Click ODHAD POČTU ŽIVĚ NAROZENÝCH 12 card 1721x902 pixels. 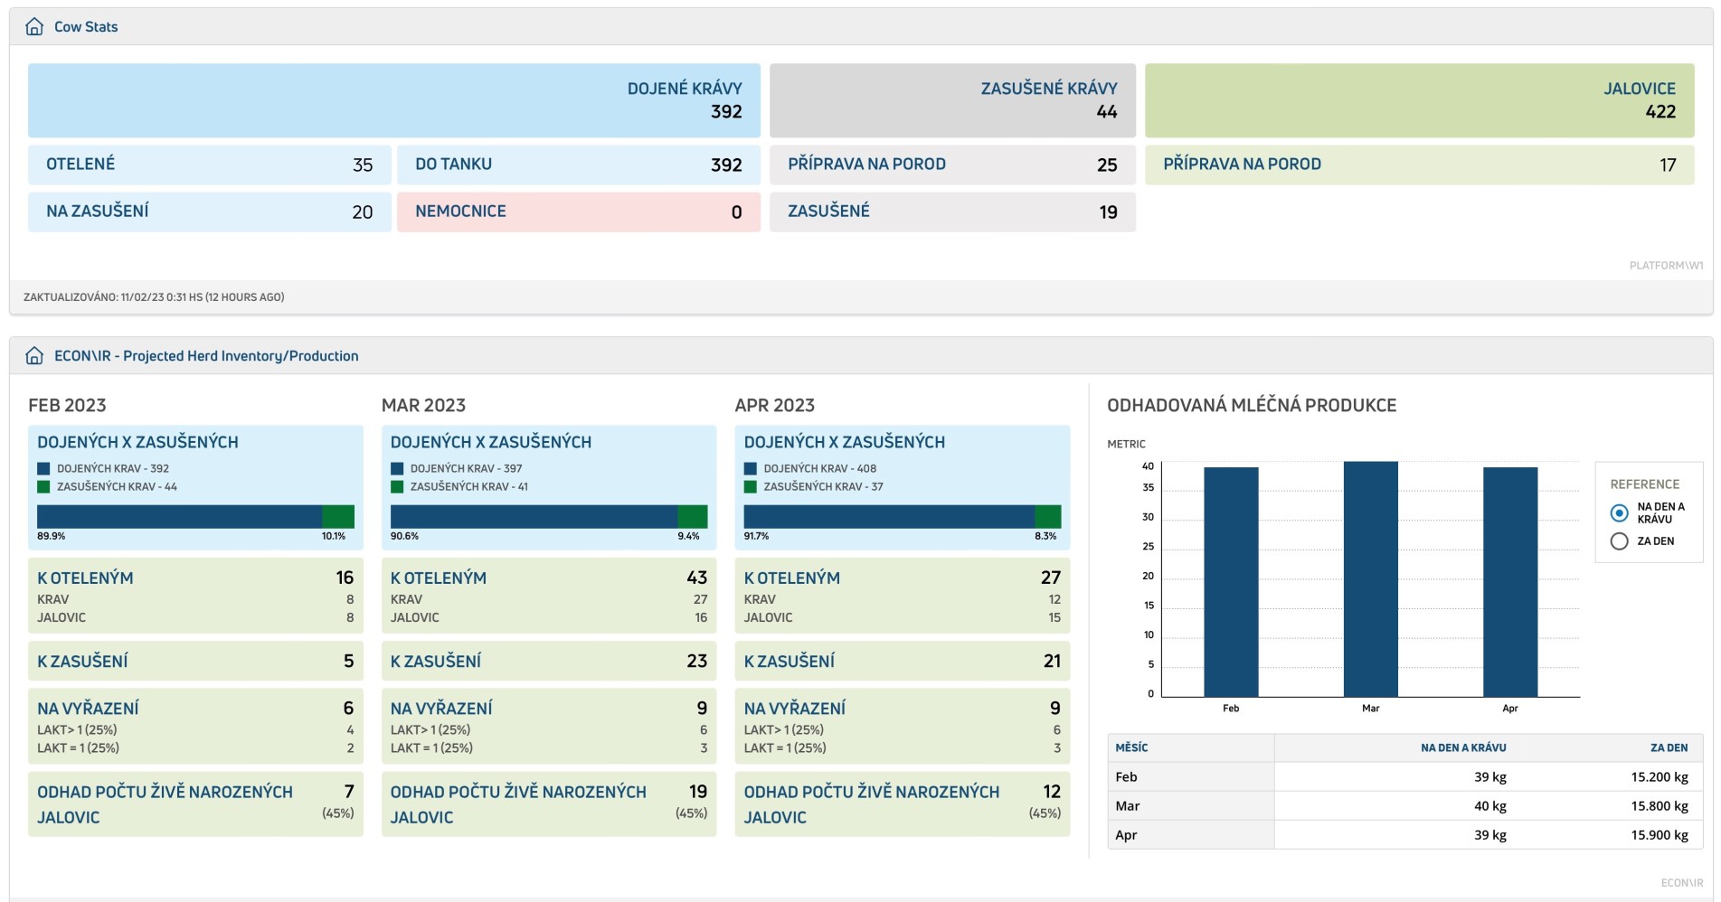903,803
